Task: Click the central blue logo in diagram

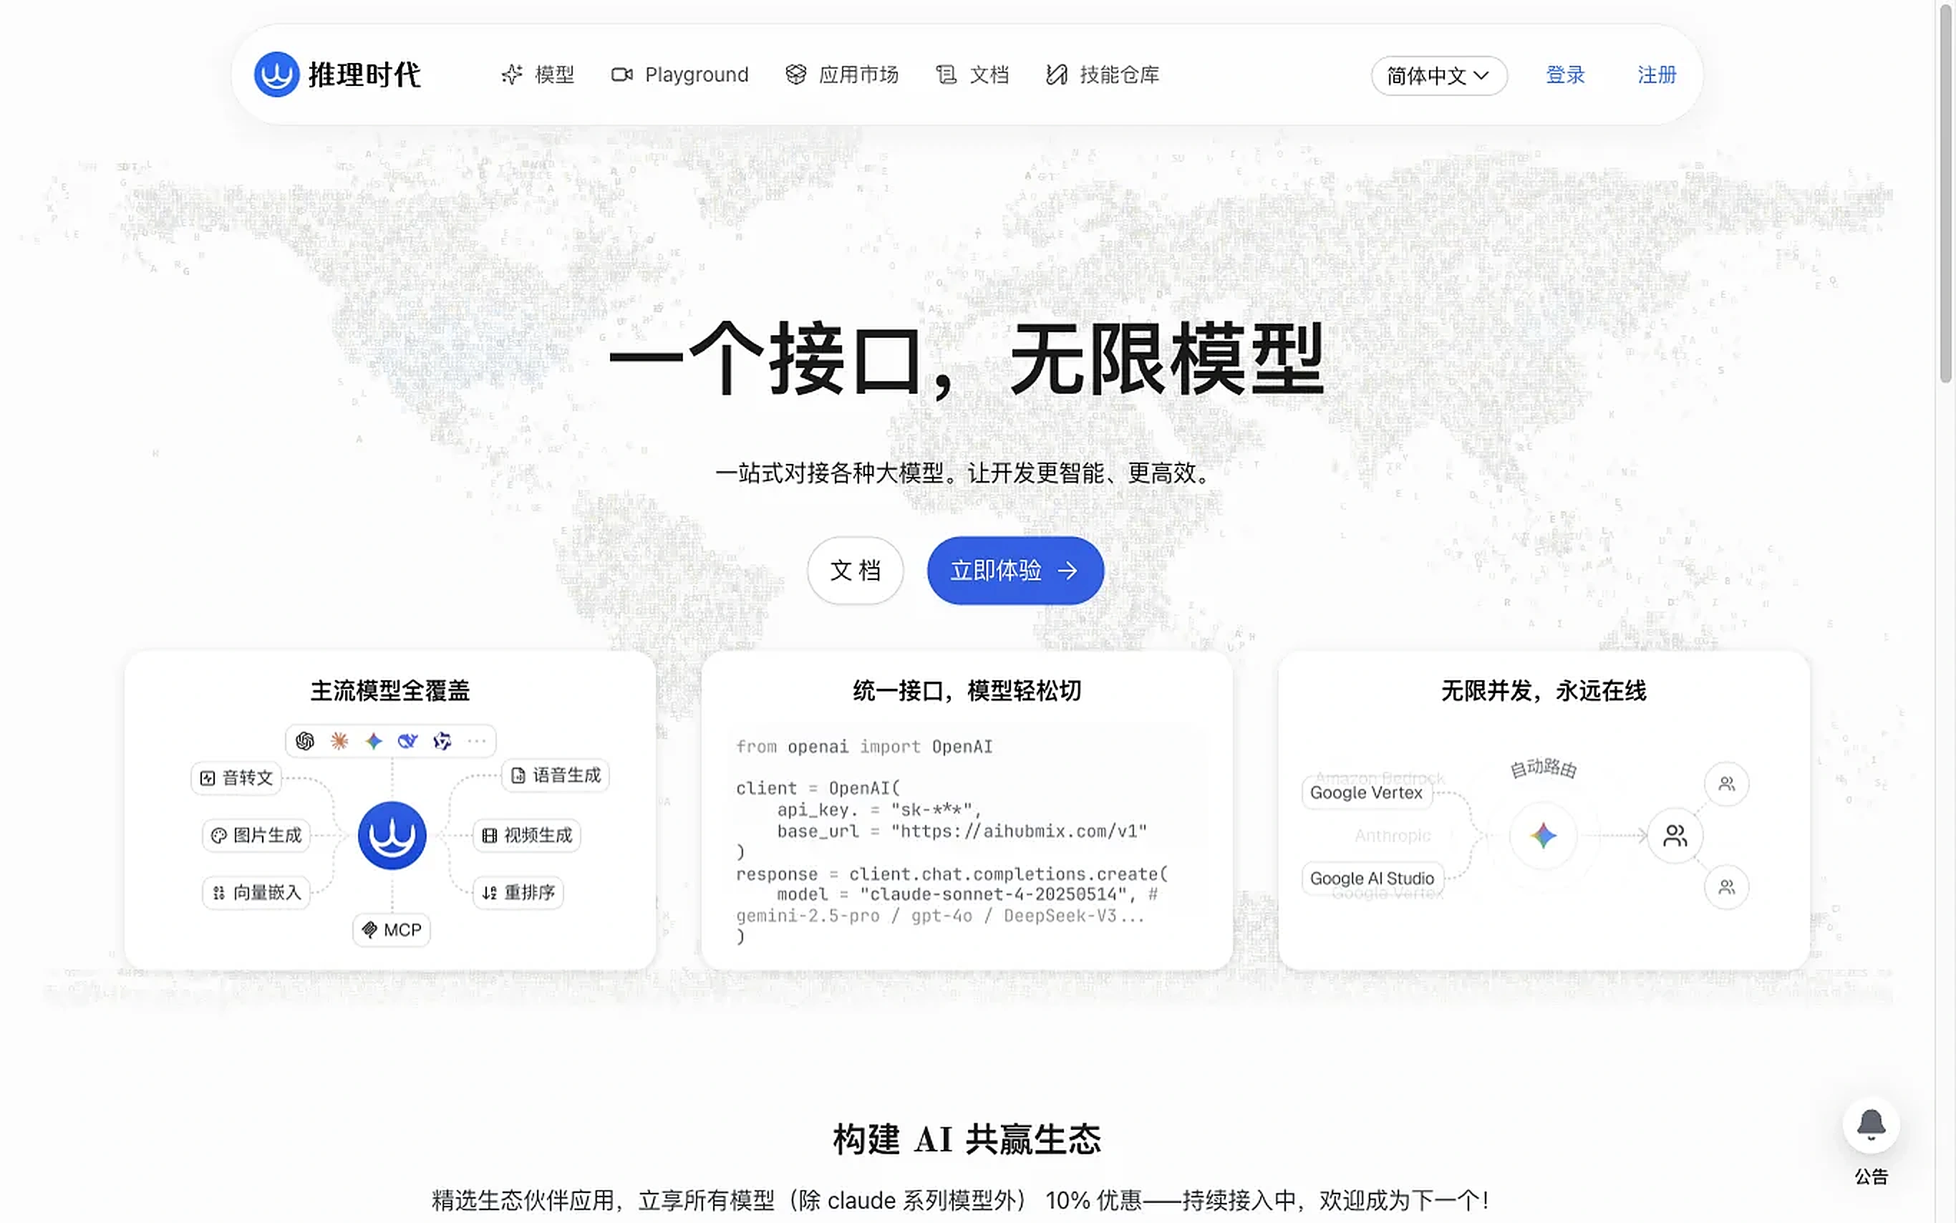Action: click(392, 835)
